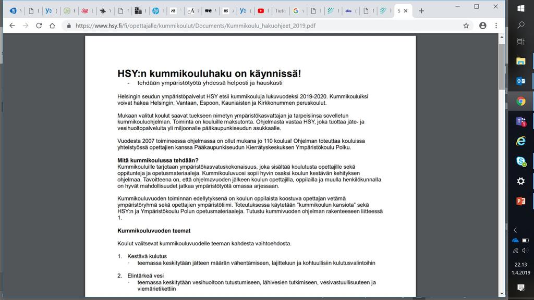This screenshot has width=534, height=300.
Task: Click the subheading 'Mitä kummikoulussa tehdään?'
Action: [x=157, y=160]
